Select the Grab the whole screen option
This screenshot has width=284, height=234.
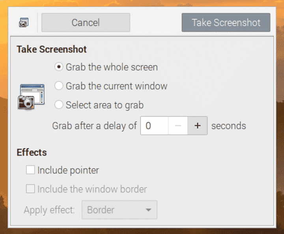(59, 67)
